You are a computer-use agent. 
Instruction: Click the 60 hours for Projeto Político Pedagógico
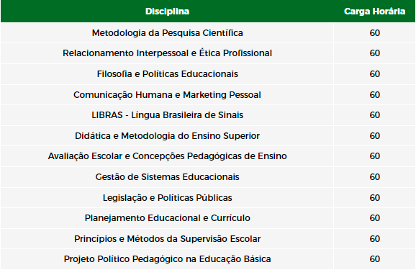coord(374,259)
